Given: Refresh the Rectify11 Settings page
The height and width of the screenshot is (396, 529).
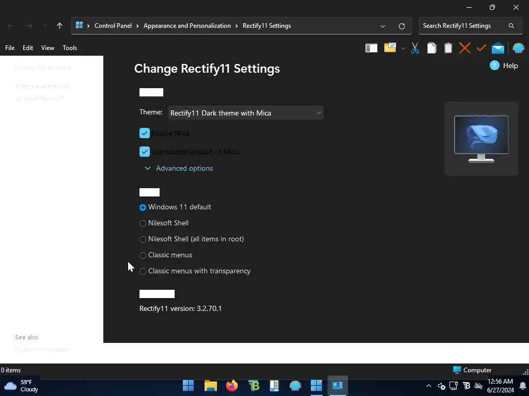Looking at the screenshot, I should (401, 26).
